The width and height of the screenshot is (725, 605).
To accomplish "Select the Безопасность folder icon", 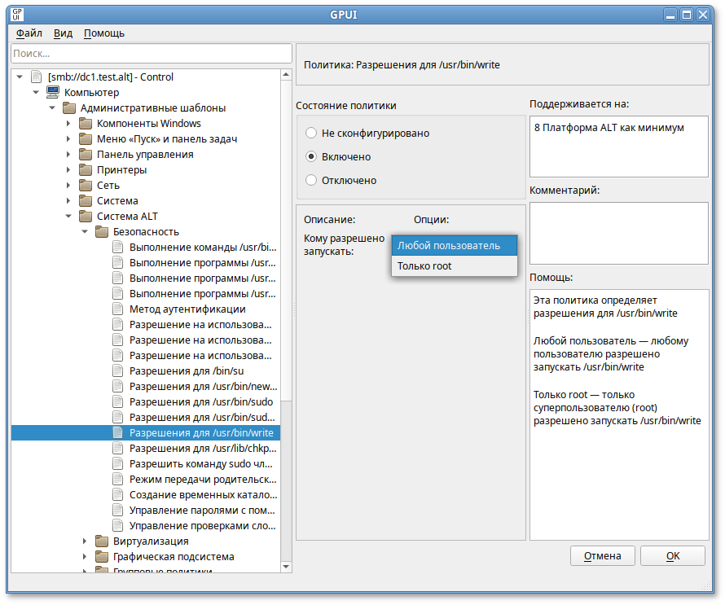I will pos(102,231).
